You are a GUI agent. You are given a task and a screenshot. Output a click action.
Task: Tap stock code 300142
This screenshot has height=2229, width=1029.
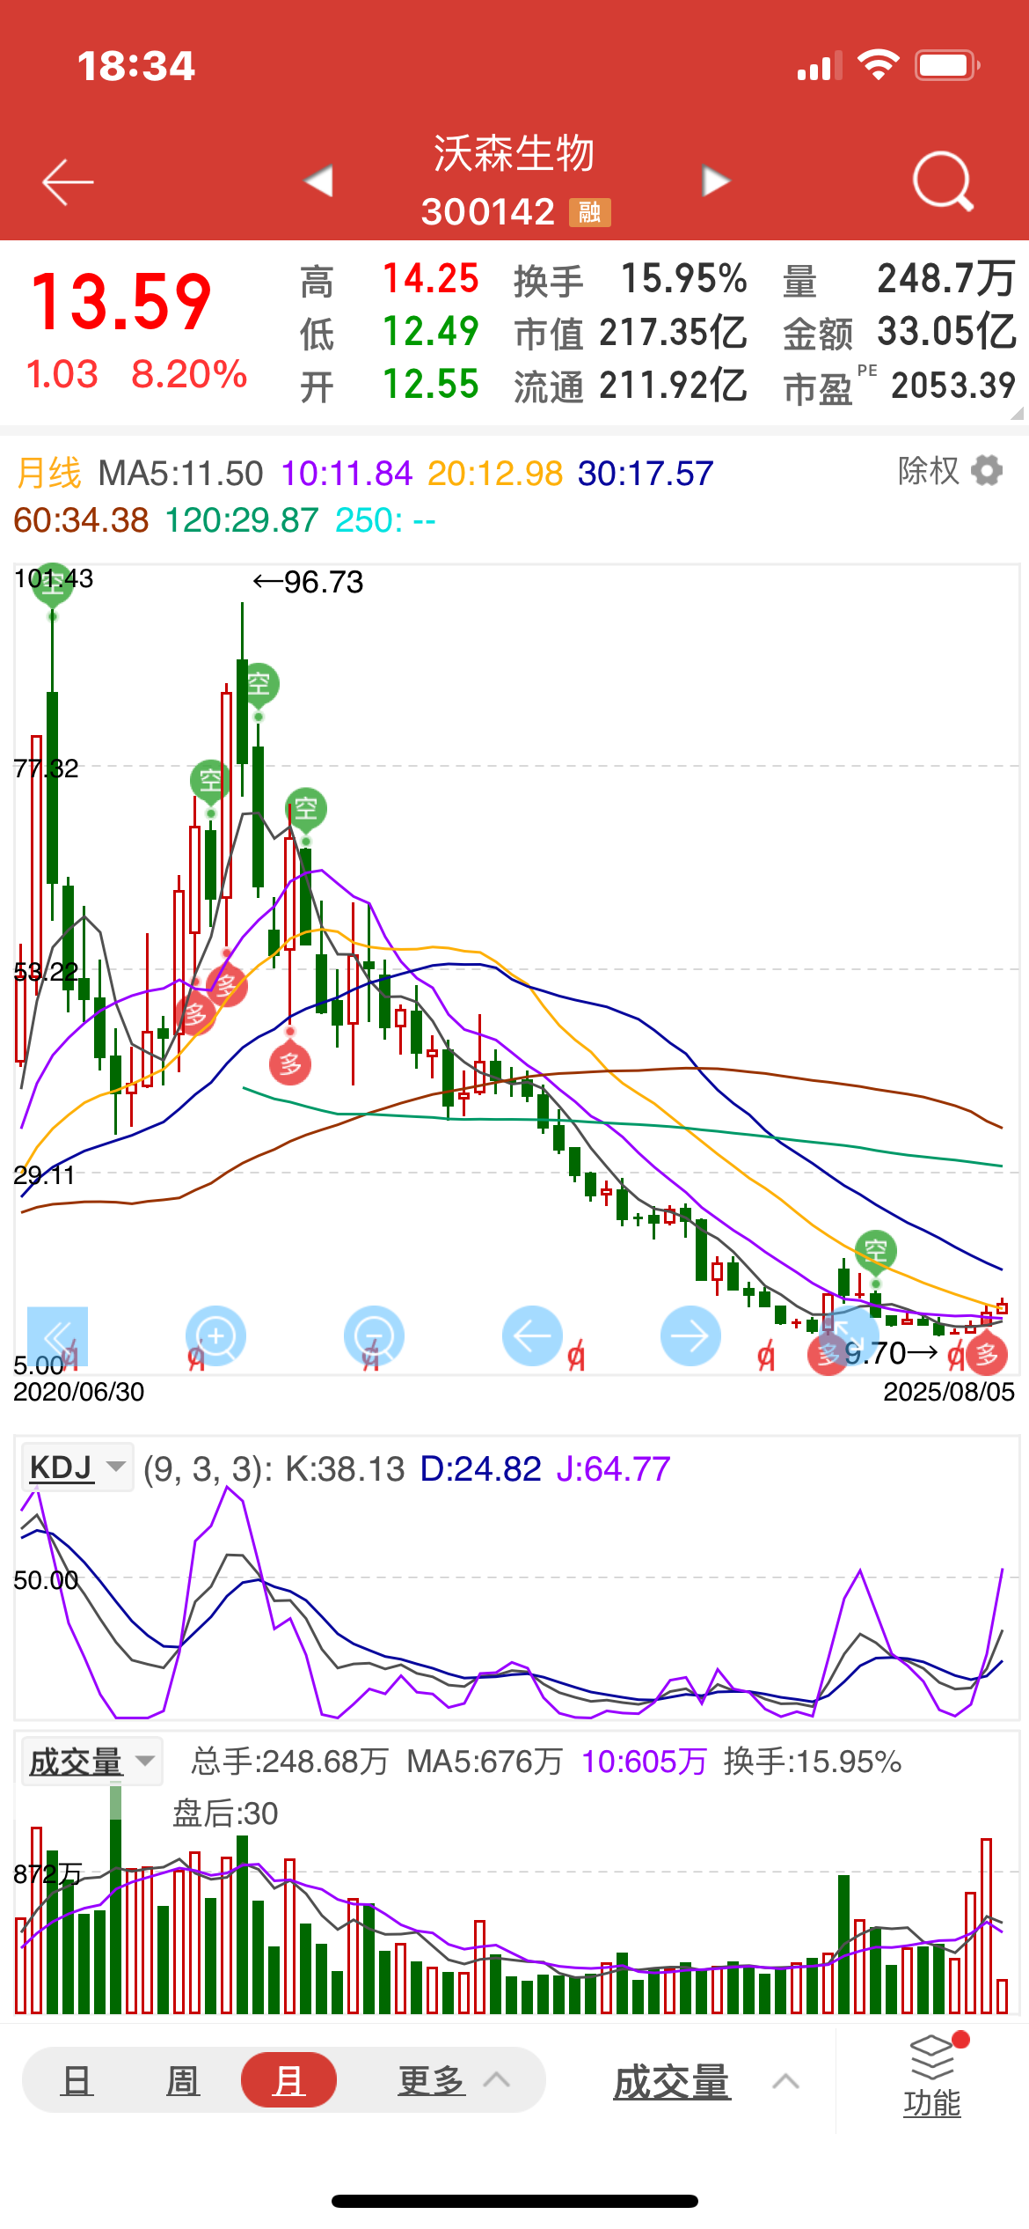(488, 212)
